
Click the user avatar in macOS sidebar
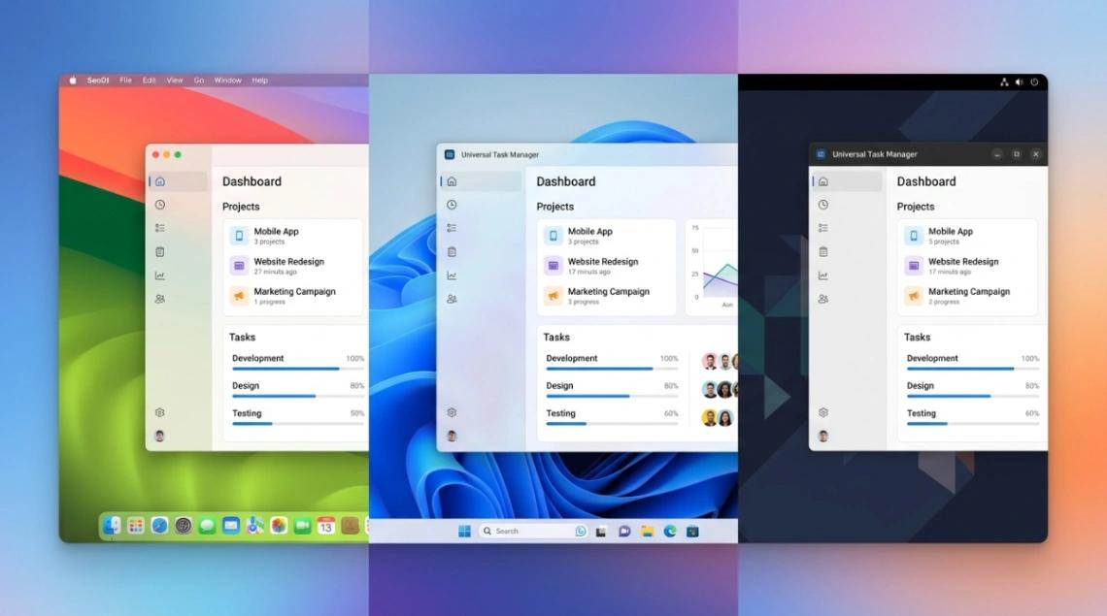[160, 437]
